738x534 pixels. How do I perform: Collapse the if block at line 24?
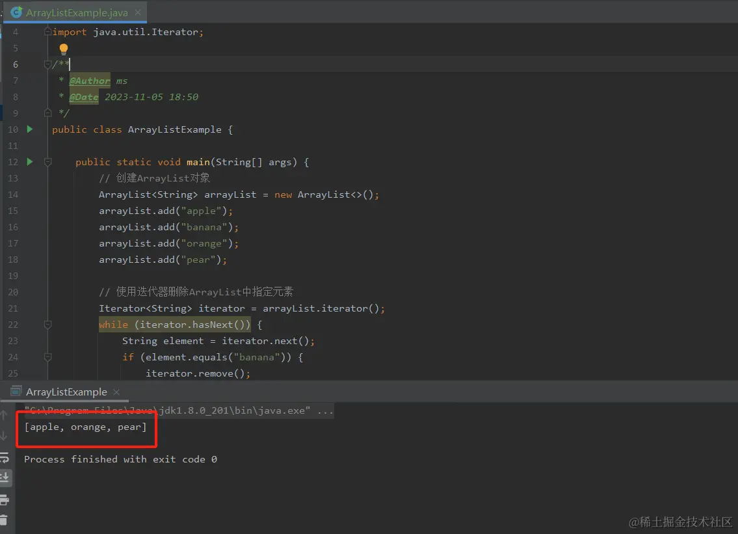[x=47, y=356]
